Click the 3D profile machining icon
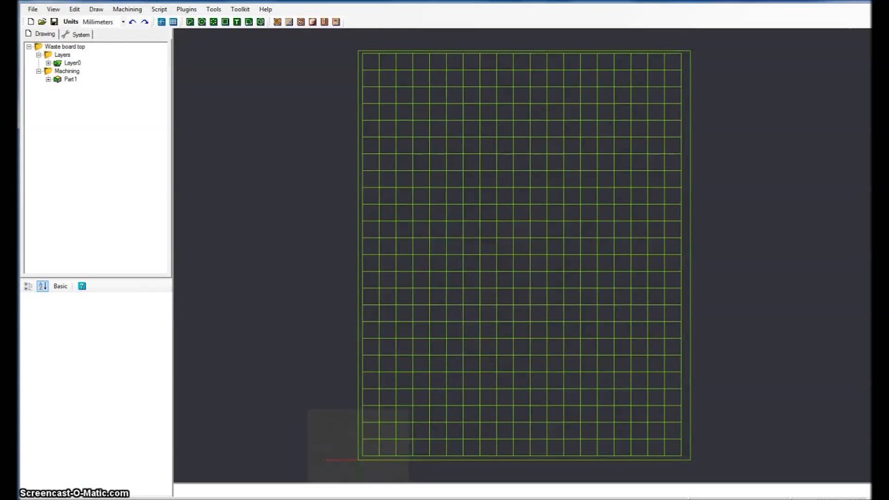The height and width of the screenshot is (500, 889). click(x=313, y=22)
